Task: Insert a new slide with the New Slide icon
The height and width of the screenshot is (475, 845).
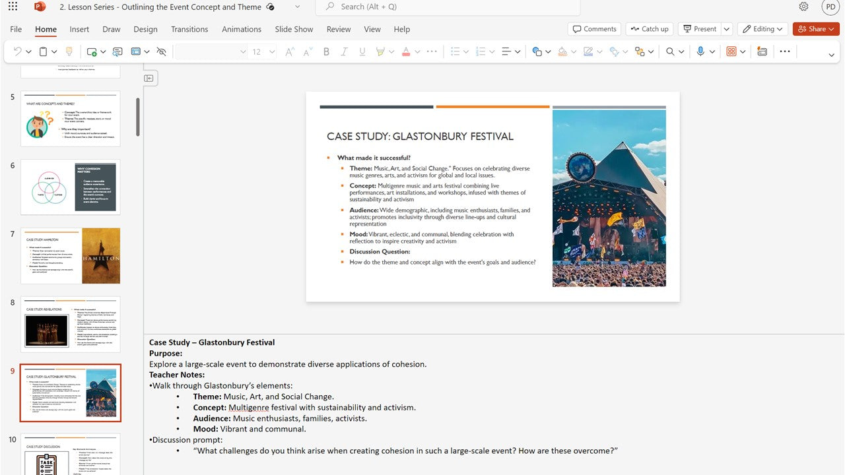Action: (91, 51)
